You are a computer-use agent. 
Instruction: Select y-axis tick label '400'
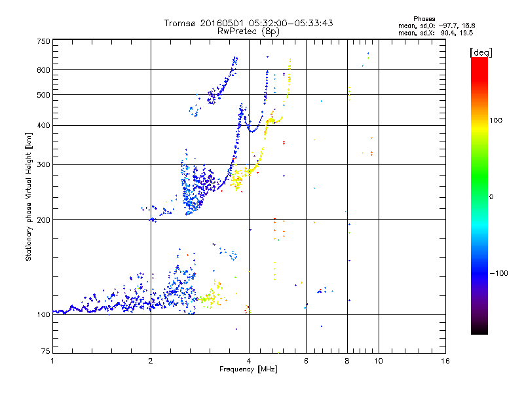[x=43, y=126]
